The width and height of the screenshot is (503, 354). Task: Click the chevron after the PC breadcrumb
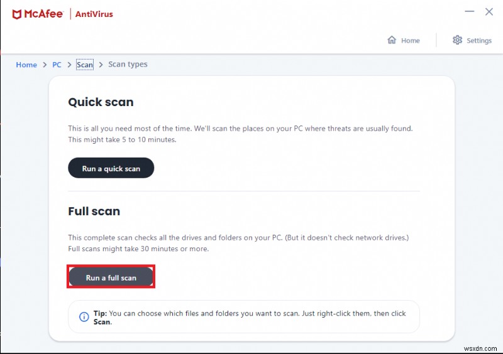pyautogui.click(x=69, y=65)
